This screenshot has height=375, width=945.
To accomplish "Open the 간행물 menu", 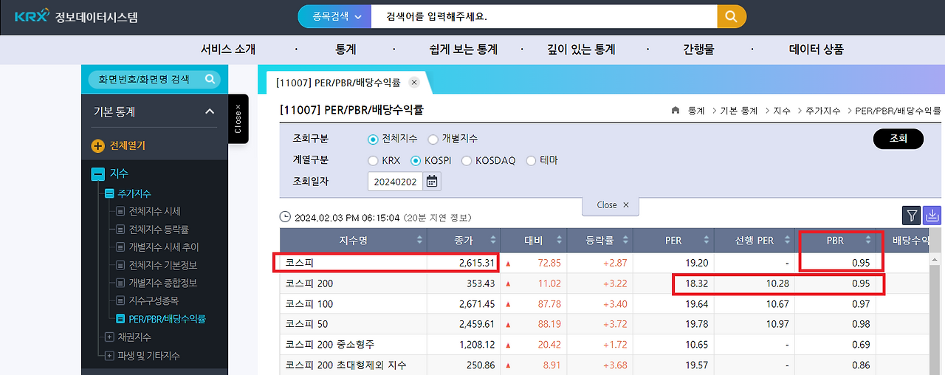I will tap(698, 49).
